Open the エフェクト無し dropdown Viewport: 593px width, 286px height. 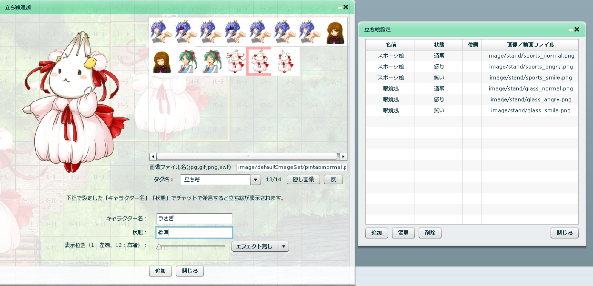coord(260,247)
